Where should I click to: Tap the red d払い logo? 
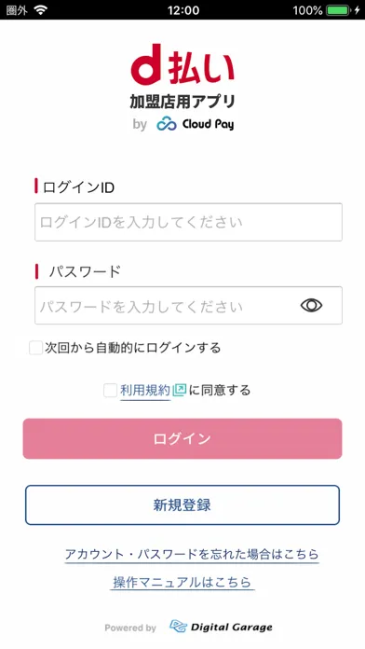click(x=182, y=64)
